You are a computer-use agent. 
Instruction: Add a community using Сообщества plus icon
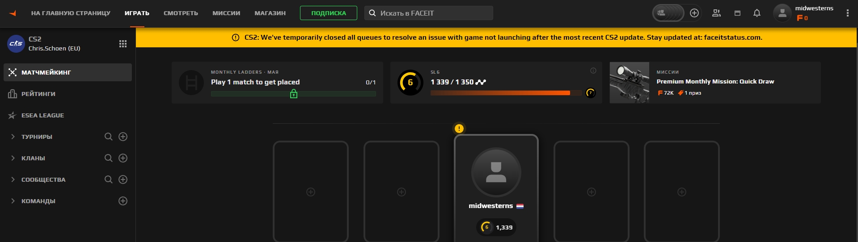click(x=123, y=179)
